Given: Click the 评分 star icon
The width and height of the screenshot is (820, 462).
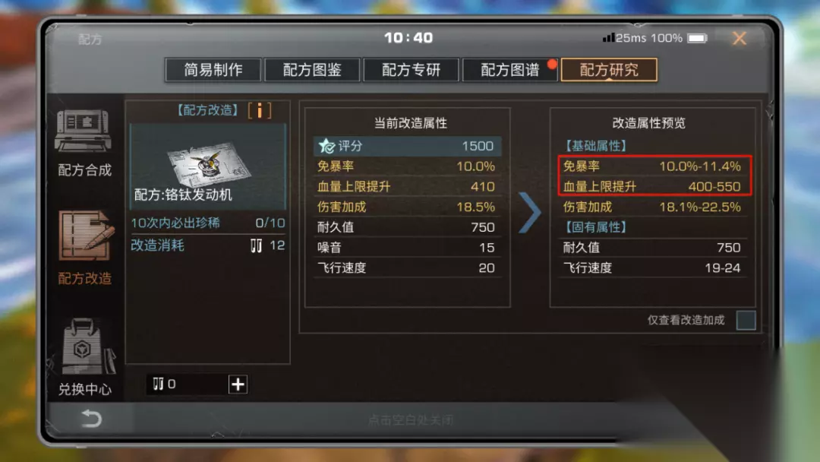Looking at the screenshot, I should click(326, 146).
